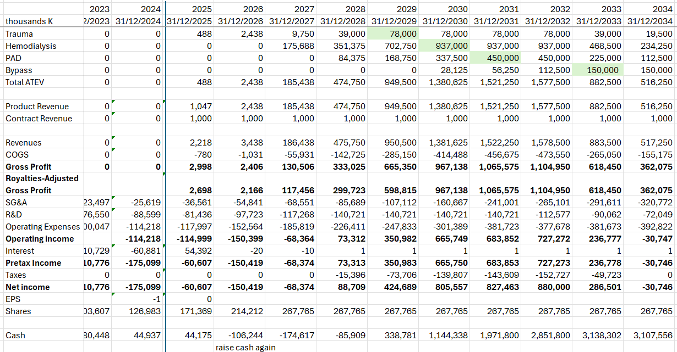Select the 'Pretax Income' row label
The width and height of the screenshot is (677, 352).
pos(35,263)
